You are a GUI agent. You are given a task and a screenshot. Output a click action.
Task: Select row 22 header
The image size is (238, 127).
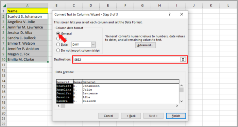pyautogui.click(x=3, y=124)
